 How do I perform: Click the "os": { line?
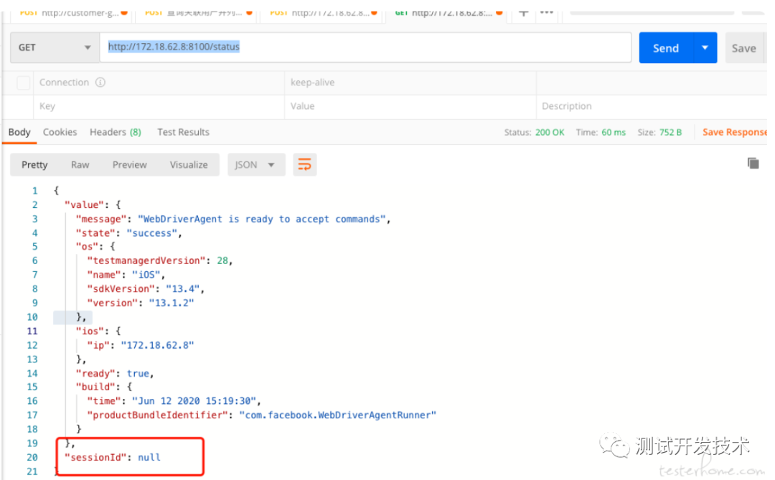coord(95,246)
